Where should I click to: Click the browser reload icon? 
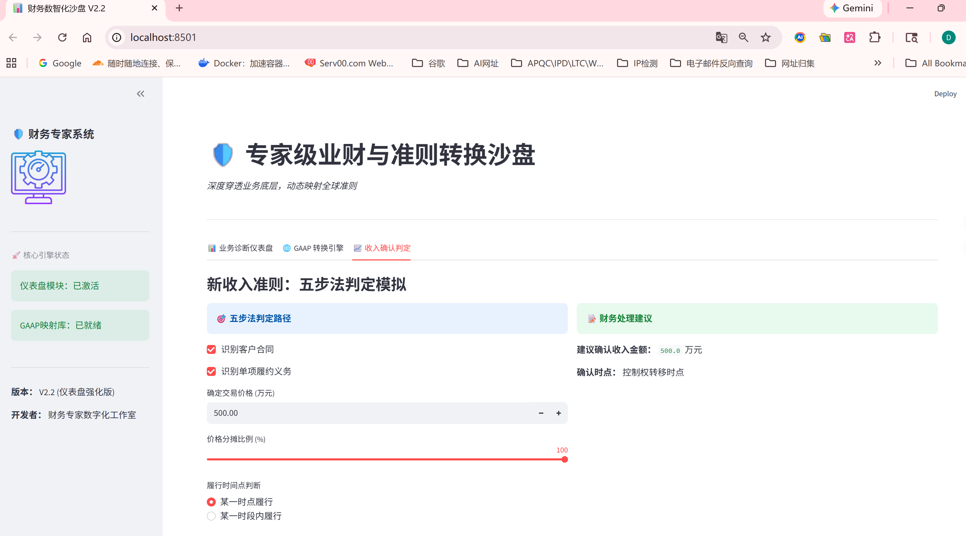tap(62, 37)
